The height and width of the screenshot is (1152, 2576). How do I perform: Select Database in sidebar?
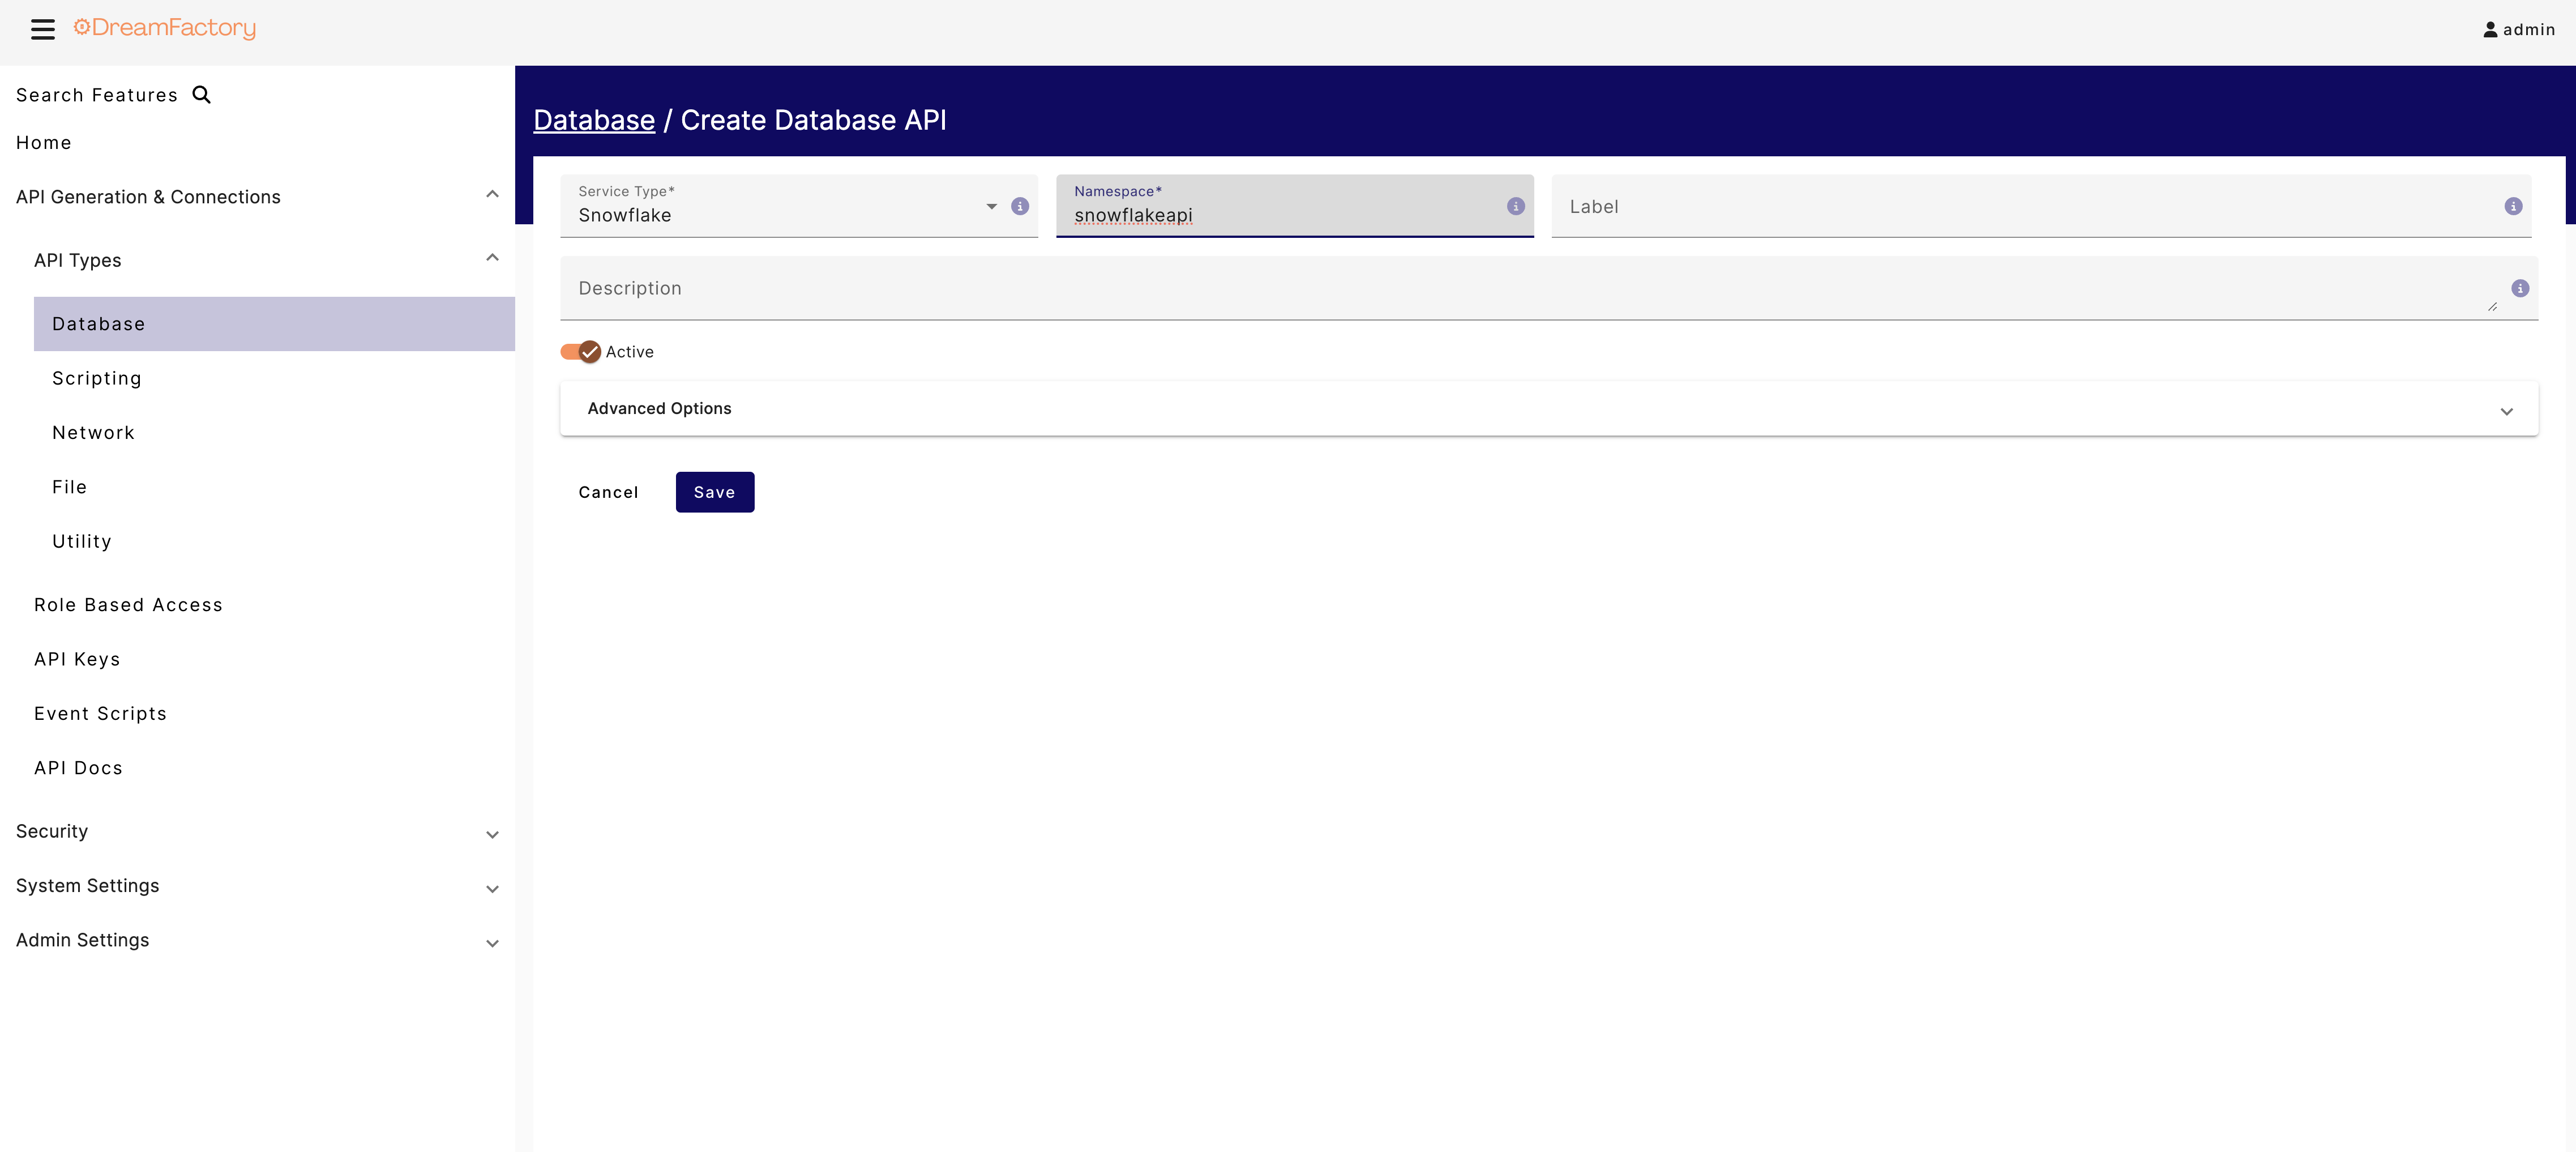coord(274,324)
